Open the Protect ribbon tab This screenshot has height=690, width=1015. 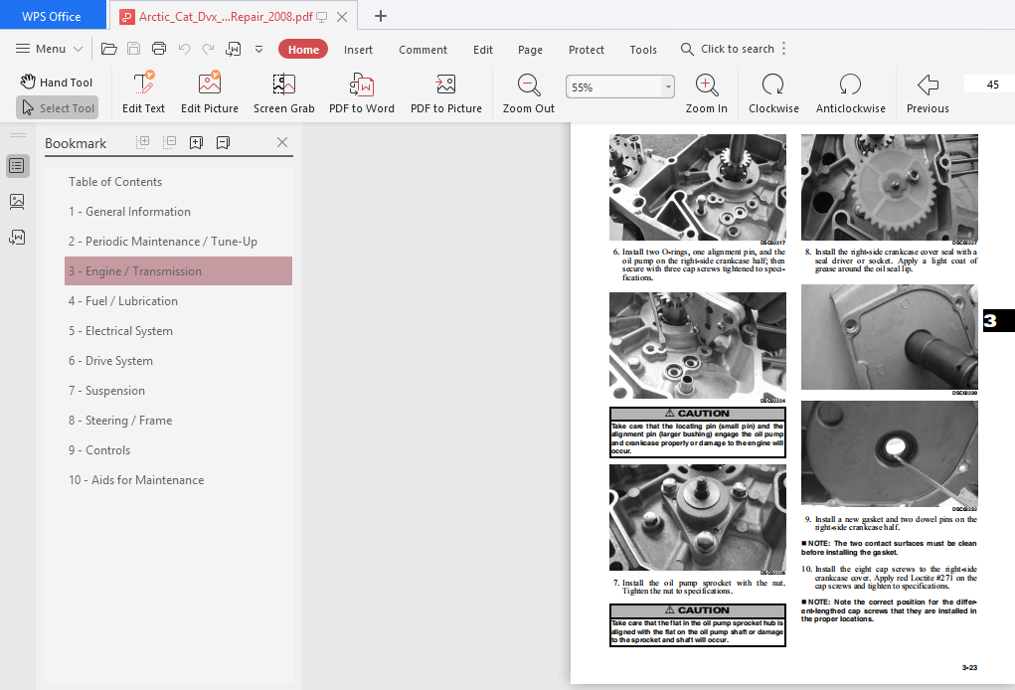coord(587,49)
